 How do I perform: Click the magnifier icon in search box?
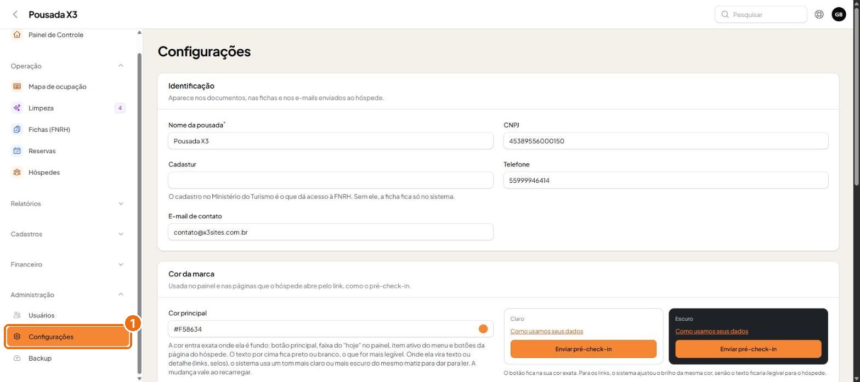(x=725, y=15)
